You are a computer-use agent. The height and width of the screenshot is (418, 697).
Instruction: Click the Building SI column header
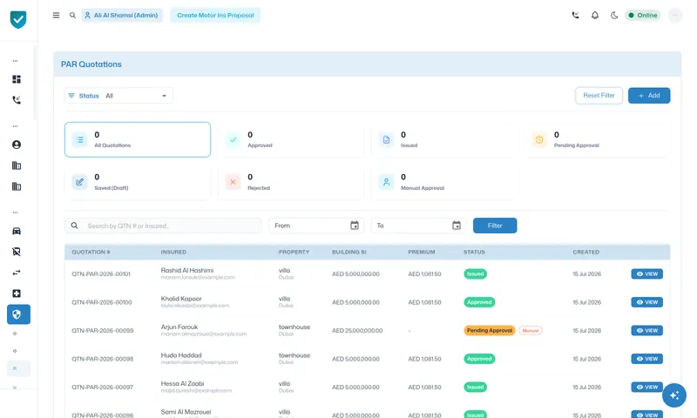(x=349, y=252)
